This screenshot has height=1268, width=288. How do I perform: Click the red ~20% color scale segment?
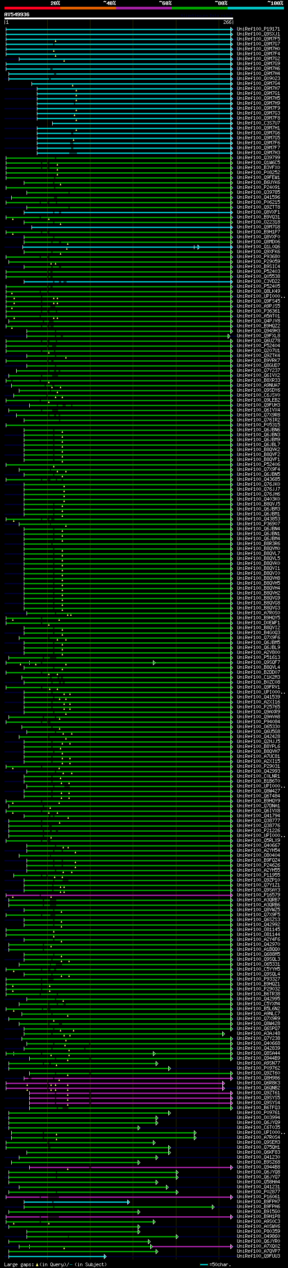tap(32, 8)
